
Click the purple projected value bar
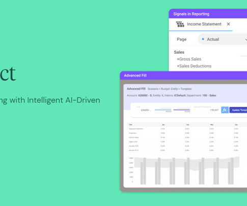click(182, 110)
